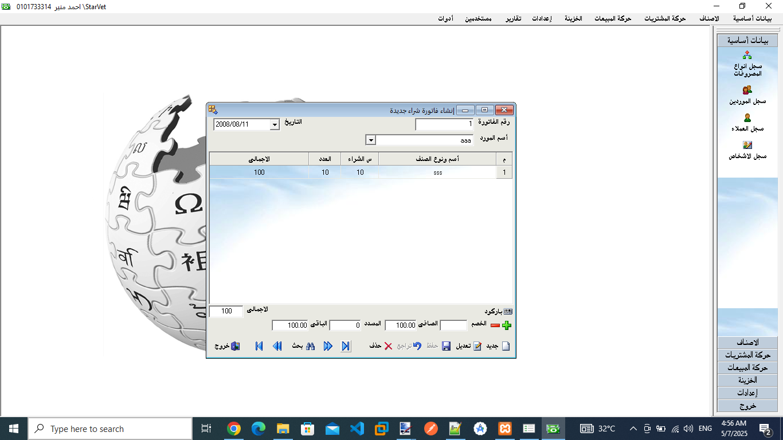Click the red minus remove-item icon
Viewport: 783px width, 440px height.
[x=495, y=325]
